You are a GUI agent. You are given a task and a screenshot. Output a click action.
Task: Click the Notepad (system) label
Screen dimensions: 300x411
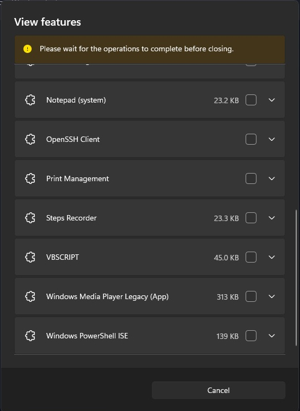(76, 100)
